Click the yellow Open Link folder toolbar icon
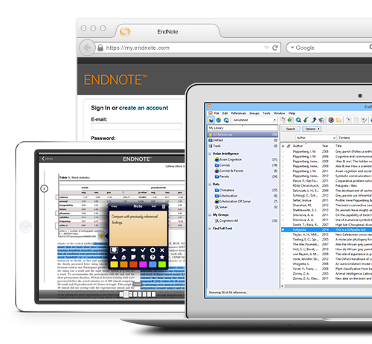This screenshot has width=372, height=344. [x=339, y=120]
